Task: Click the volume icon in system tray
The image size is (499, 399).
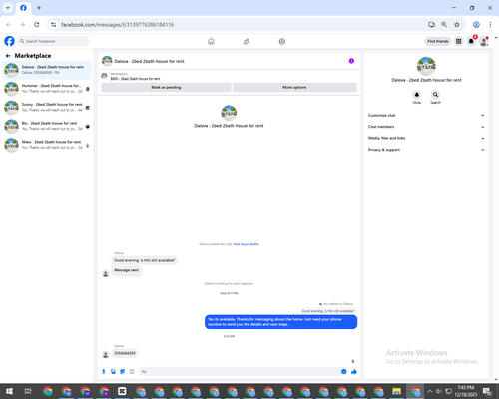Action: (x=439, y=391)
